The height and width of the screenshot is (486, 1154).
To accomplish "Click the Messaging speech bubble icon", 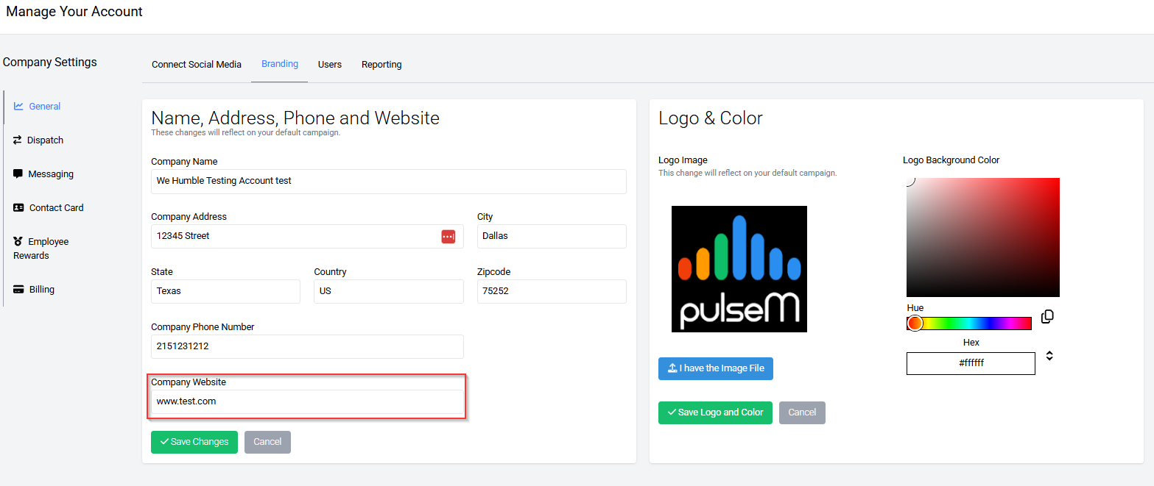I will (x=18, y=174).
